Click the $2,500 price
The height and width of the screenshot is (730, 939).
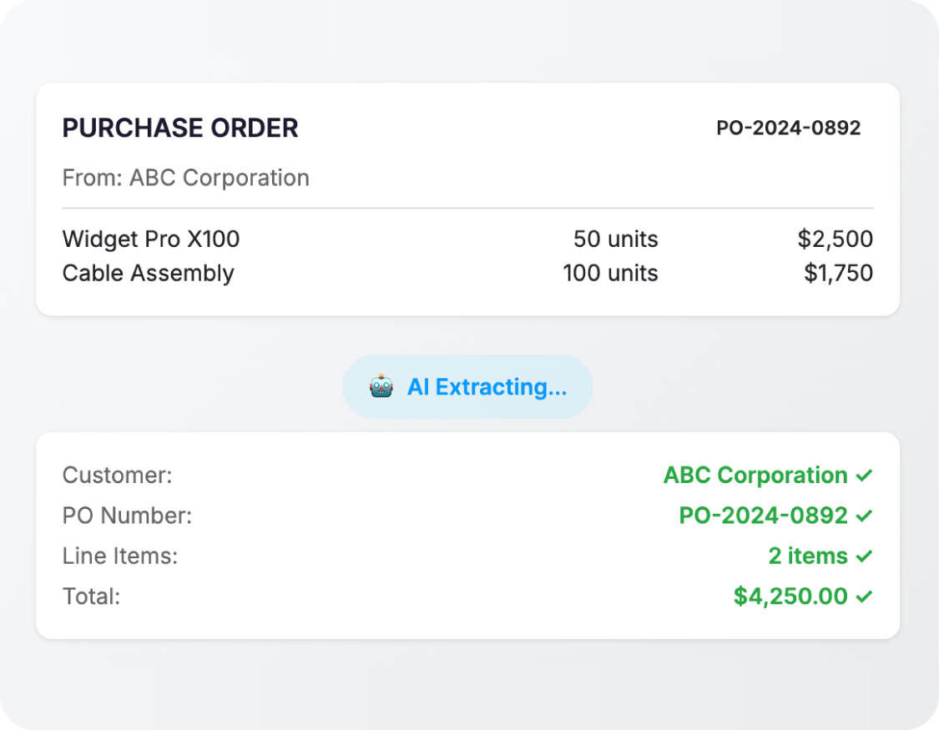pos(835,239)
